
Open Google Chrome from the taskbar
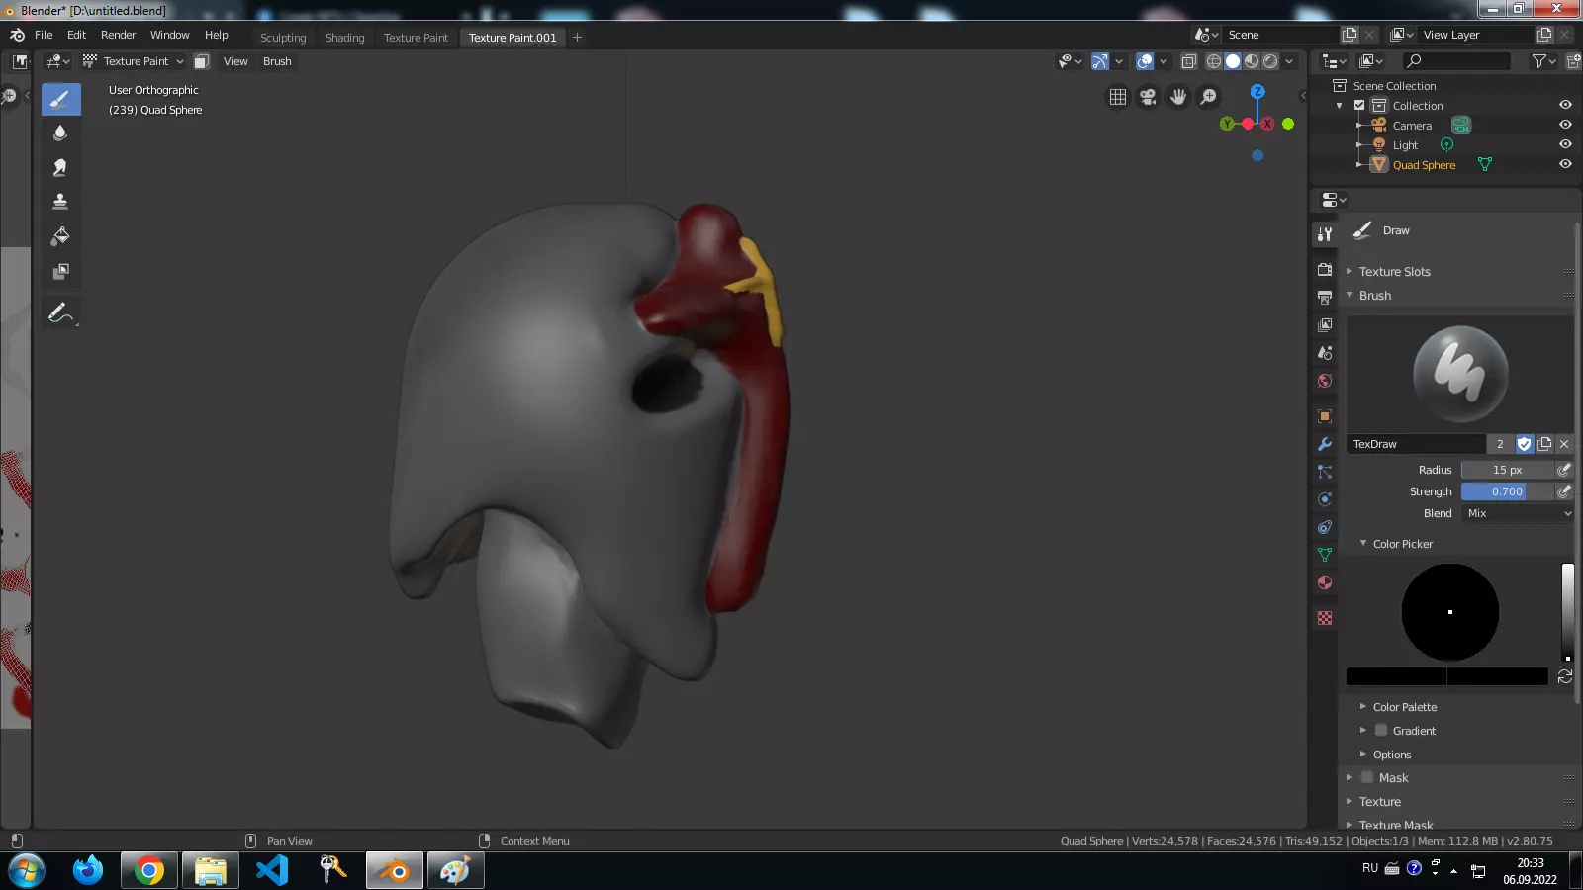(149, 871)
